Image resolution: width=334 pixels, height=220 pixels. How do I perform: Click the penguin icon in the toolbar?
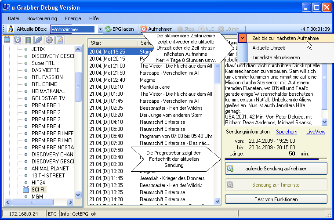click(11, 29)
